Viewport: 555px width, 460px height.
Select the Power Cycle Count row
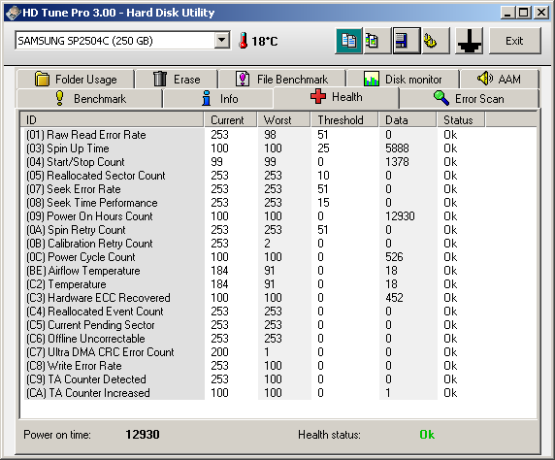pos(278,257)
